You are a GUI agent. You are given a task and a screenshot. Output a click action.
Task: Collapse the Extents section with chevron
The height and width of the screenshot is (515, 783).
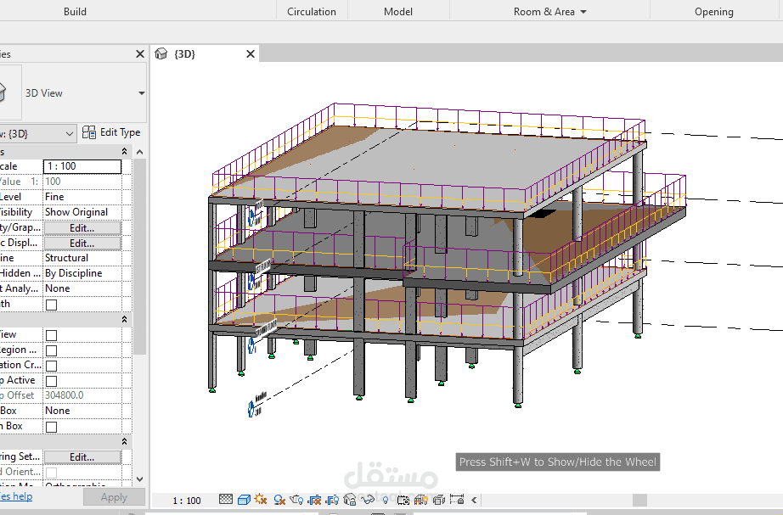124,319
